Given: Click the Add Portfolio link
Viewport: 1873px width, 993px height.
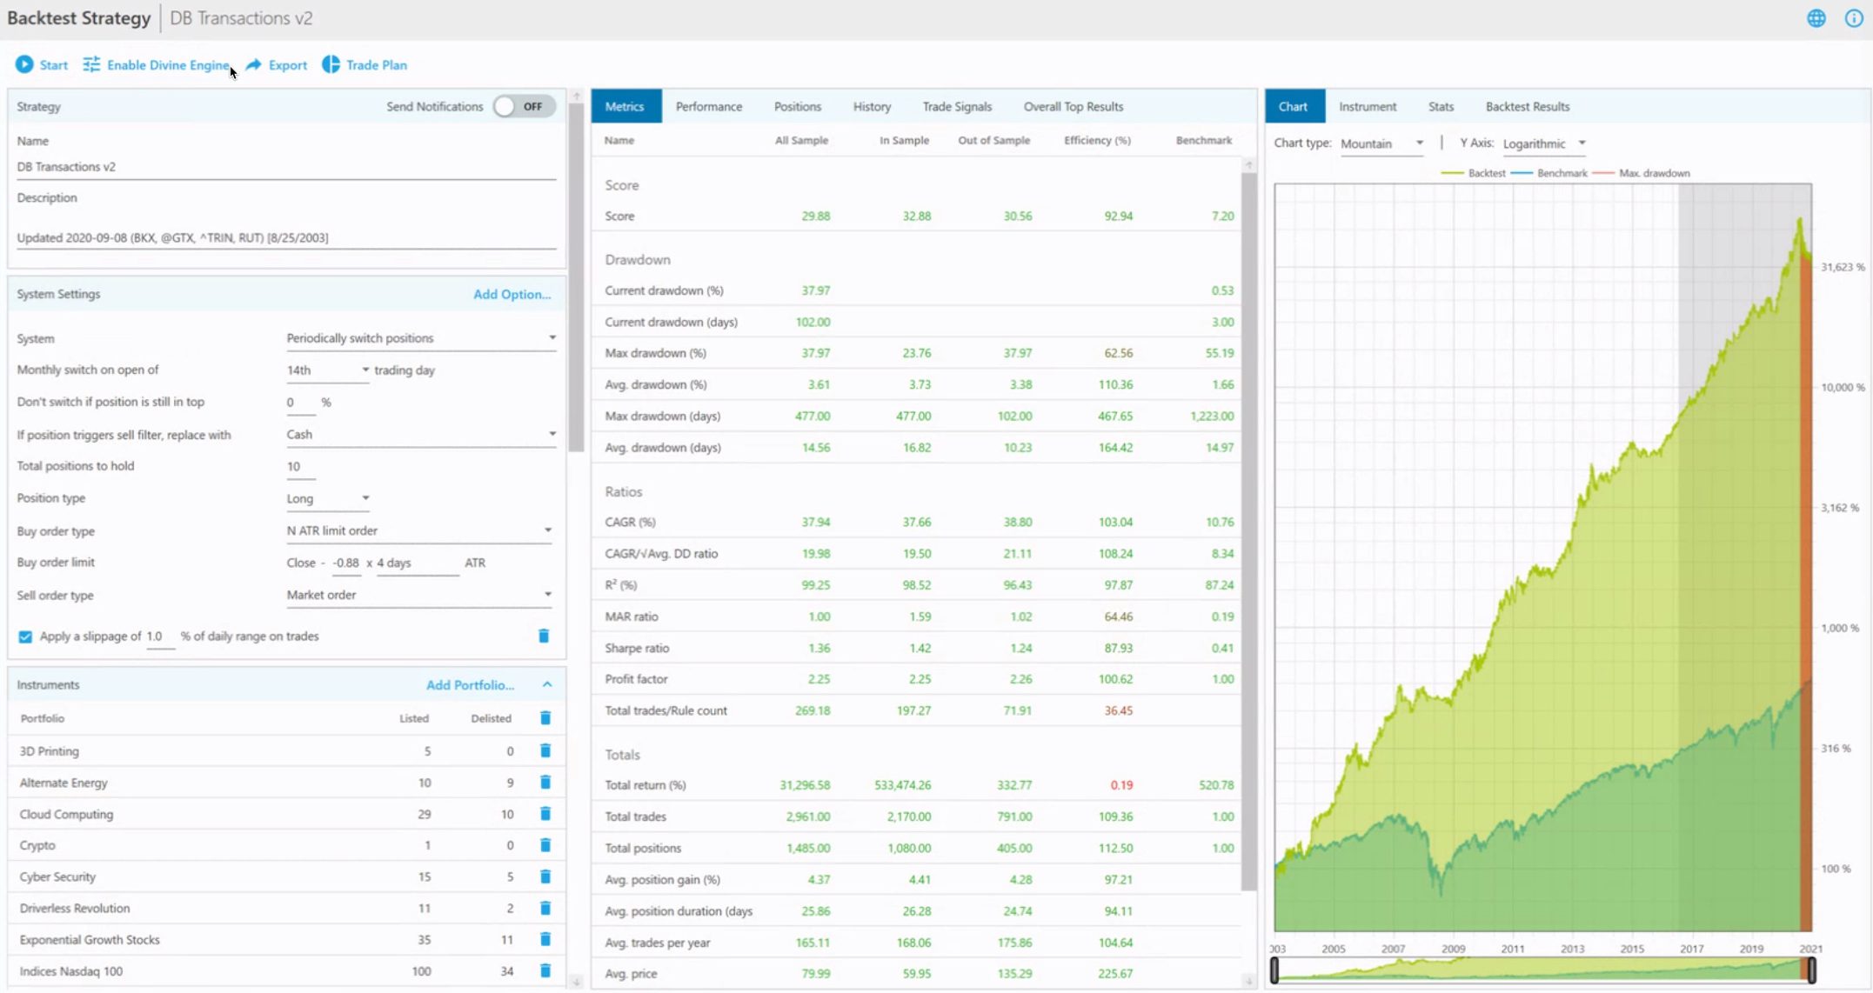Looking at the screenshot, I should 470,685.
